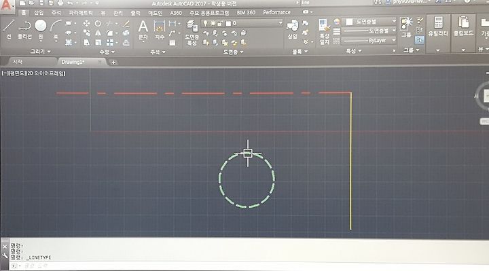
Task: Click the Offset tool icon
Action: pyautogui.click(x=126, y=42)
